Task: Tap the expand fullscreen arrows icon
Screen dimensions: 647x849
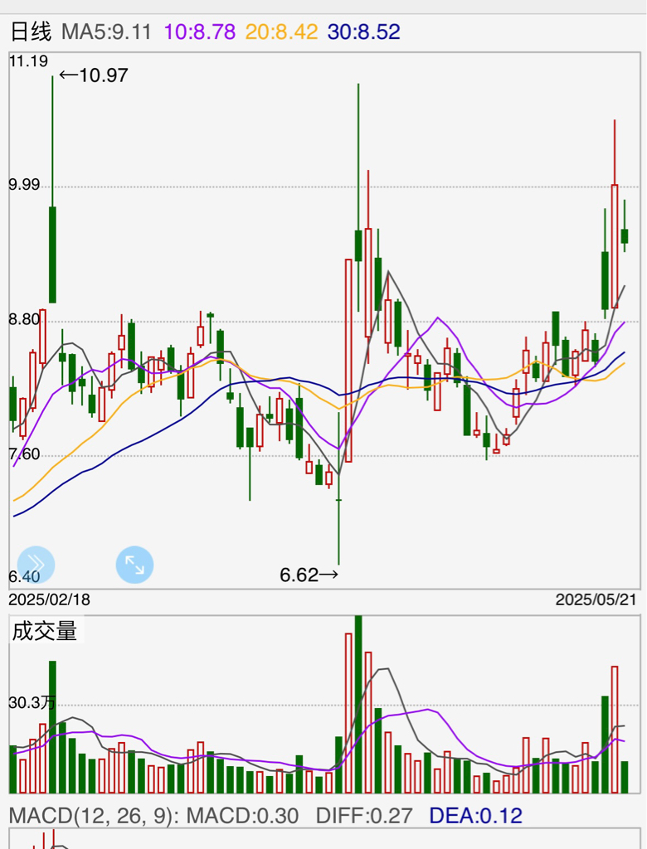Action: [135, 565]
